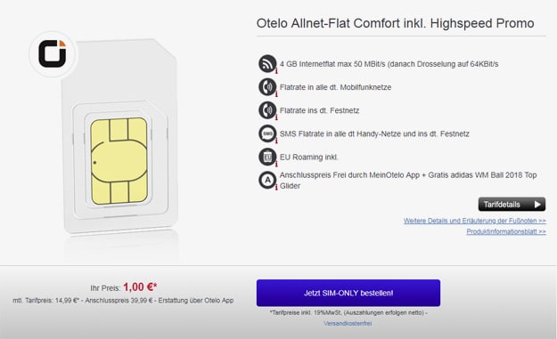
Task: Select the EU roaming icon
Action: 267,157
